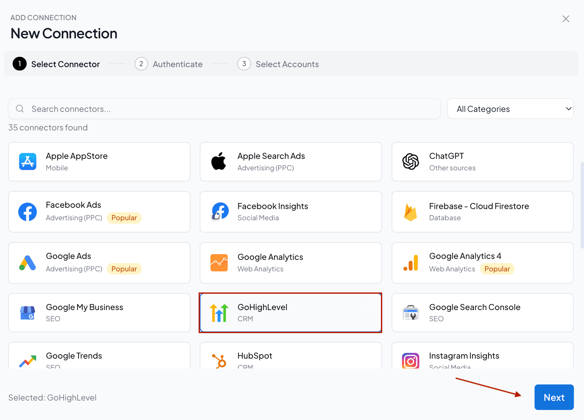Click the search magnifier icon
The image size is (584, 420).
pos(20,109)
